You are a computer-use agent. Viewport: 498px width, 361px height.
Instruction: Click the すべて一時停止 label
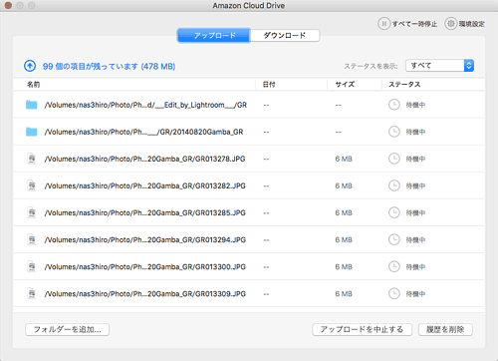point(414,24)
